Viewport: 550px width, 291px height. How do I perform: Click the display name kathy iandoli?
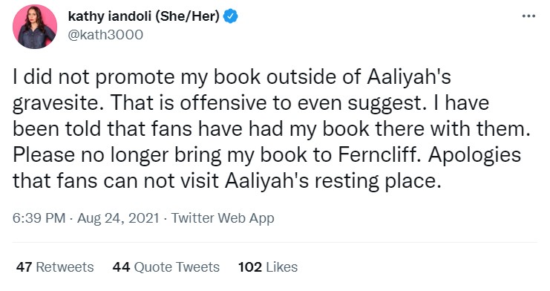point(109,16)
